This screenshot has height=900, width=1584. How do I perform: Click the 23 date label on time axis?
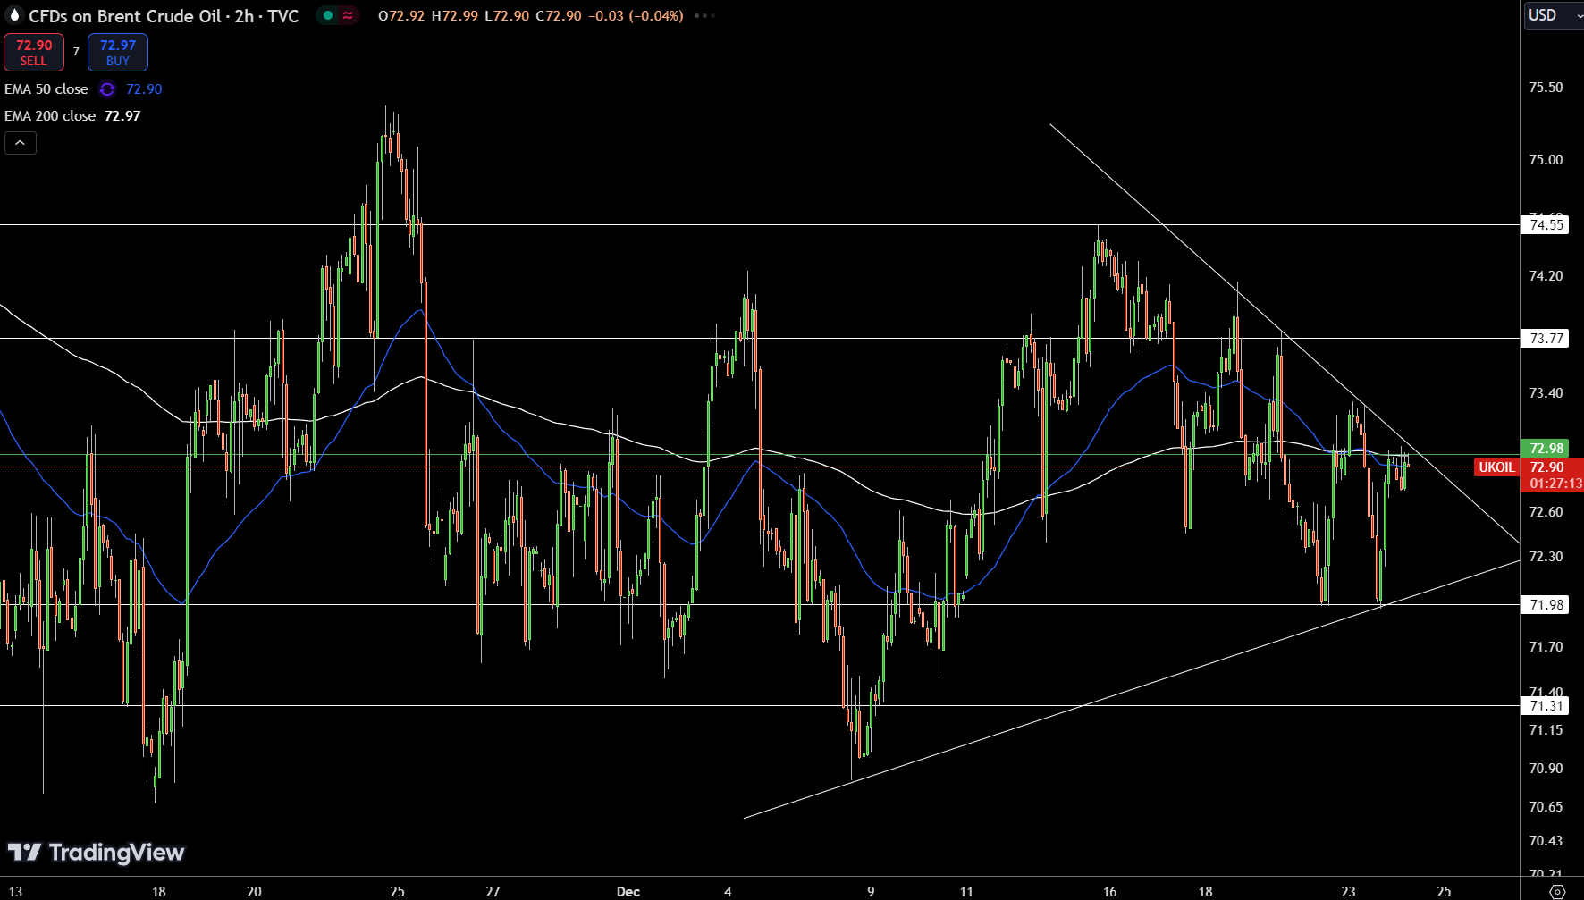point(1348,891)
